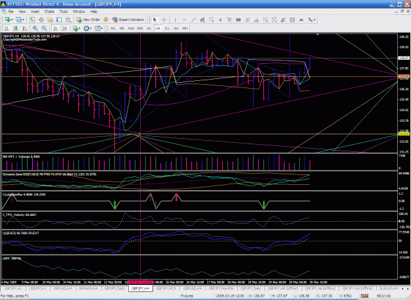The height and width of the screenshot is (300, 411).
Task: Open the Charts menu
Action: tap(49, 12)
